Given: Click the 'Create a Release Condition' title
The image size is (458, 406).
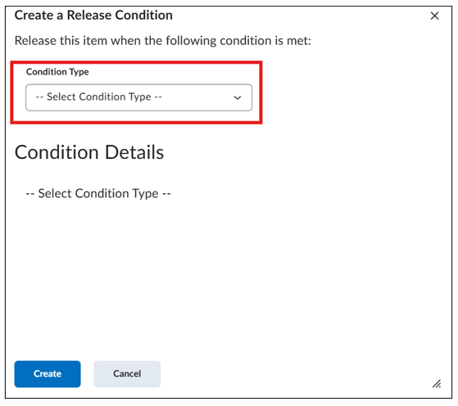Looking at the screenshot, I should pos(93,16).
